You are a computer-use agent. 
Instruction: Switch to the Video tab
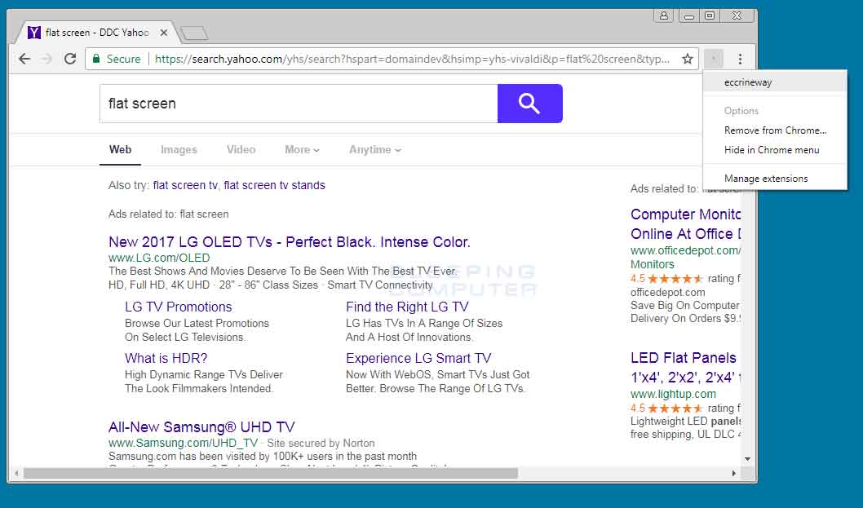click(241, 150)
